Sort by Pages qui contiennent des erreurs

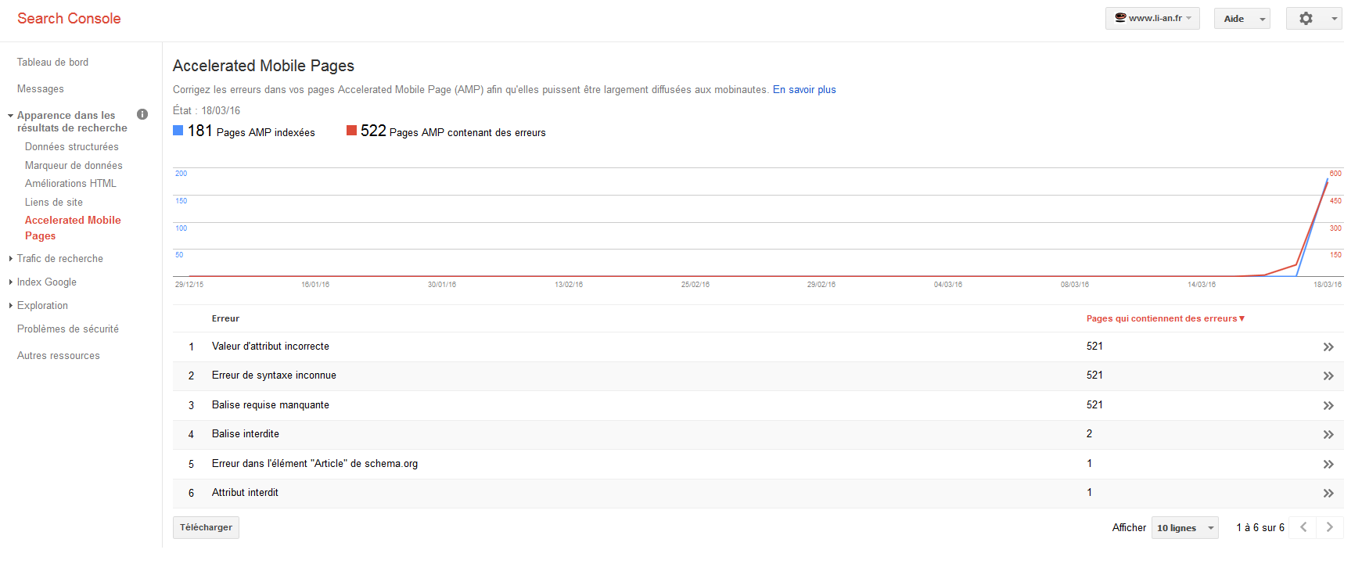(1162, 318)
